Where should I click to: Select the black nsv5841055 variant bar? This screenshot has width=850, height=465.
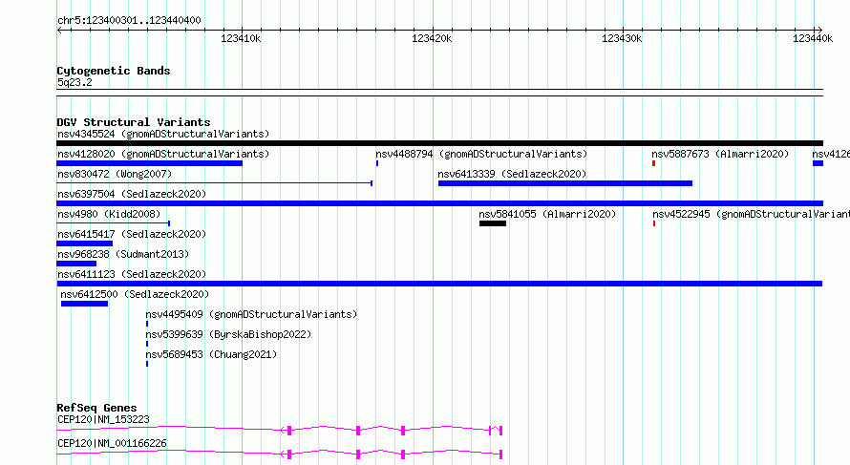pos(493,223)
